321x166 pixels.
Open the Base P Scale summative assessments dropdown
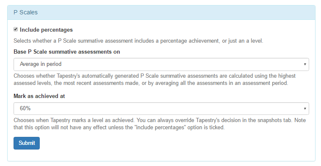click(161, 64)
